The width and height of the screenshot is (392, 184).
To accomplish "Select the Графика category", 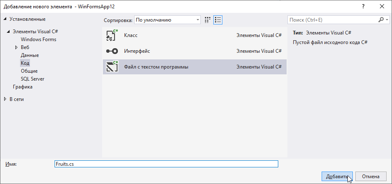I will point(22,87).
